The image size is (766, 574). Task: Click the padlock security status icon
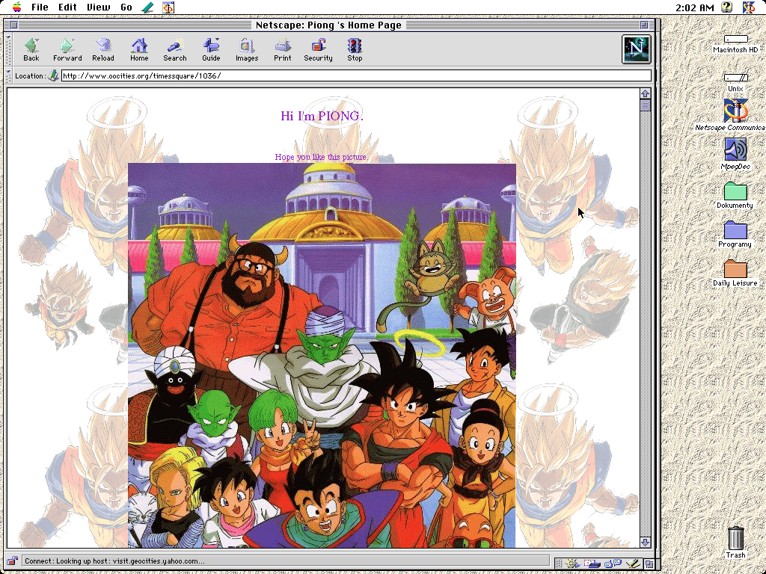(x=13, y=561)
